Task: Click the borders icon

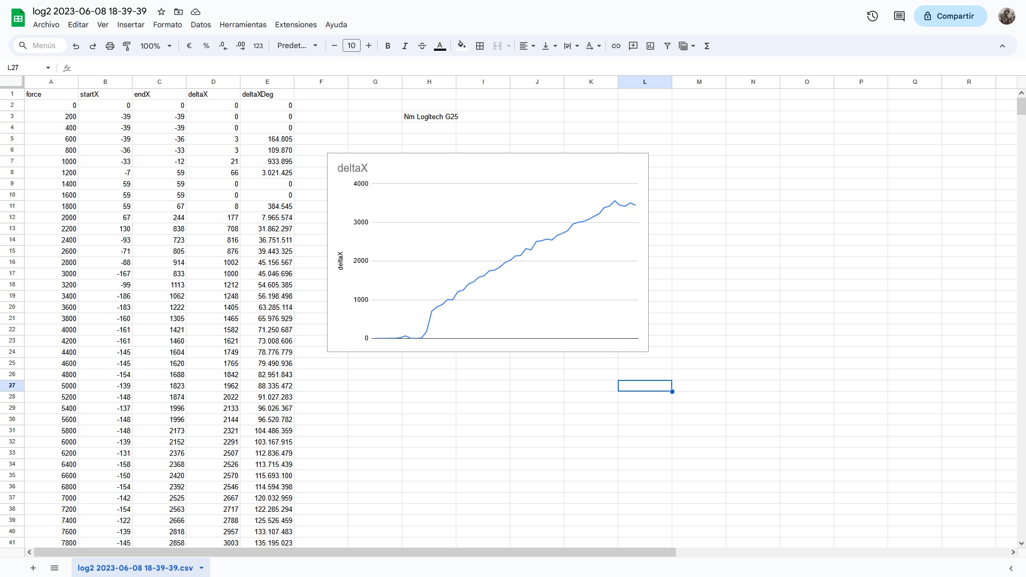Action: click(x=480, y=46)
